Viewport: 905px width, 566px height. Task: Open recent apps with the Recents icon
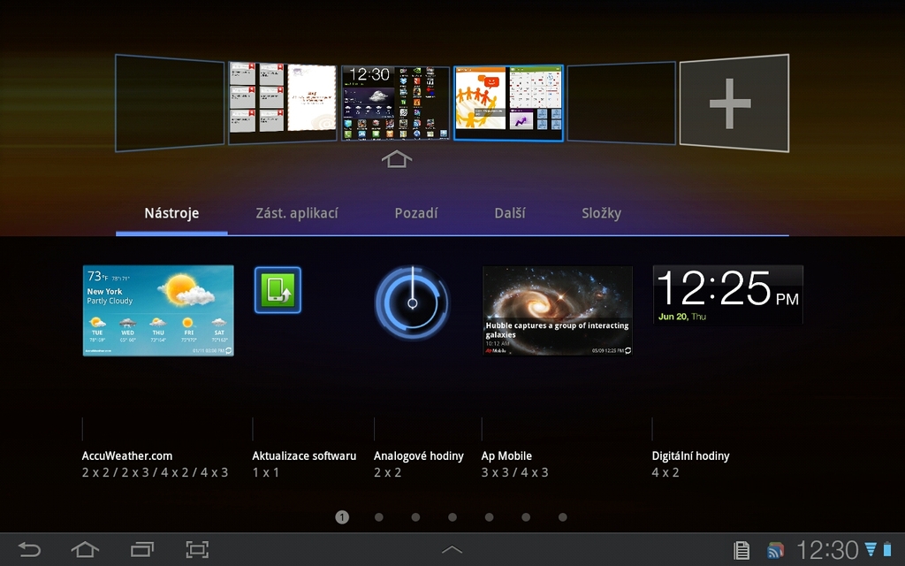tap(141, 549)
